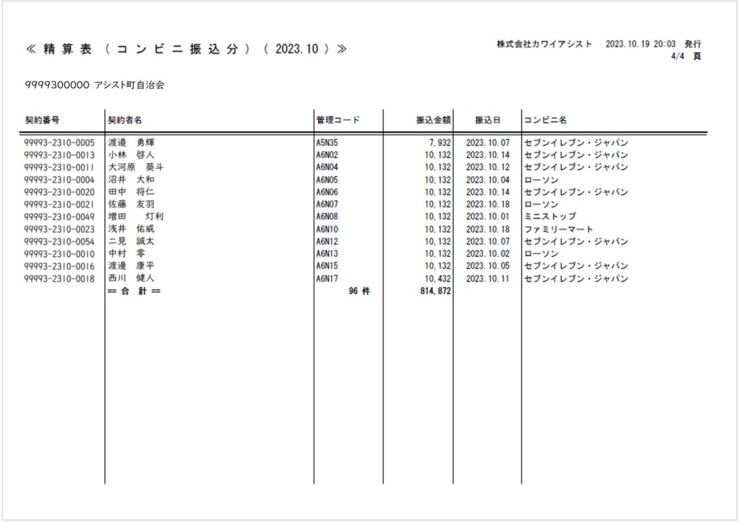Screen dimensions: 742x522
Task: Click the コンビニ名 column header
Action: coord(545,120)
